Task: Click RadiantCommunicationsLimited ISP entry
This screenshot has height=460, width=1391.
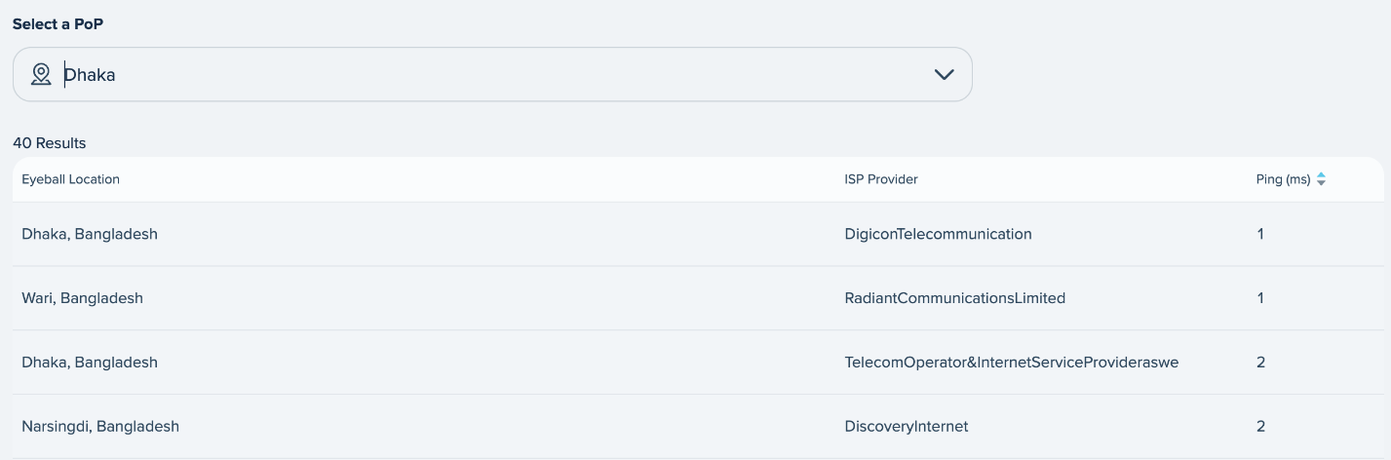Action: point(954,298)
